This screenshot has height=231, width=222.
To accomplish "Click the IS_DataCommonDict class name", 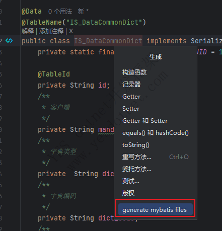I will tap(108, 41).
